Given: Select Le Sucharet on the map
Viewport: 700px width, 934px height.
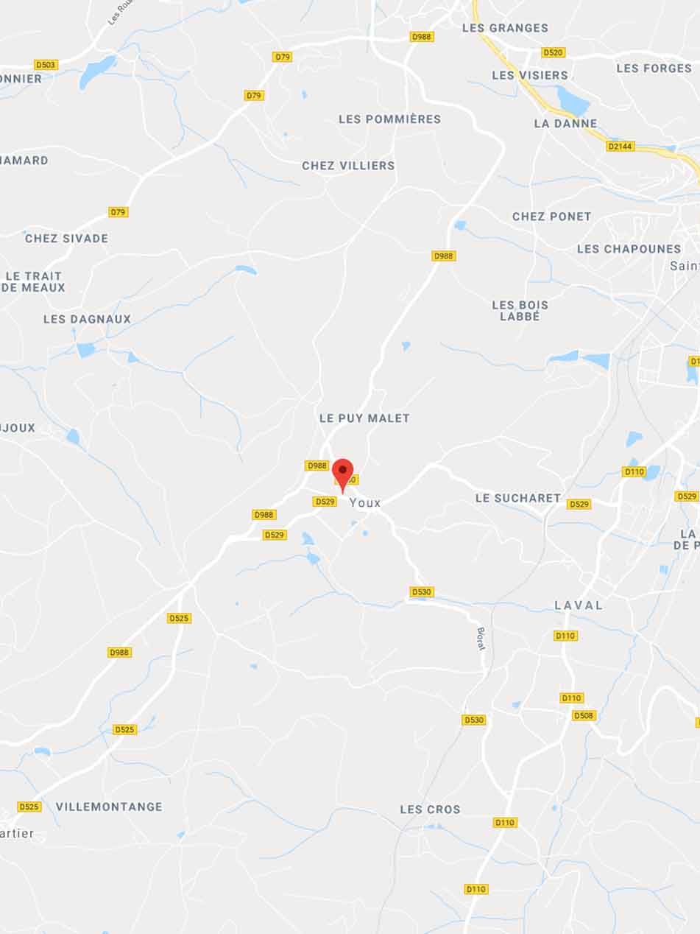Looking at the screenshot, I should coord(518,498).
